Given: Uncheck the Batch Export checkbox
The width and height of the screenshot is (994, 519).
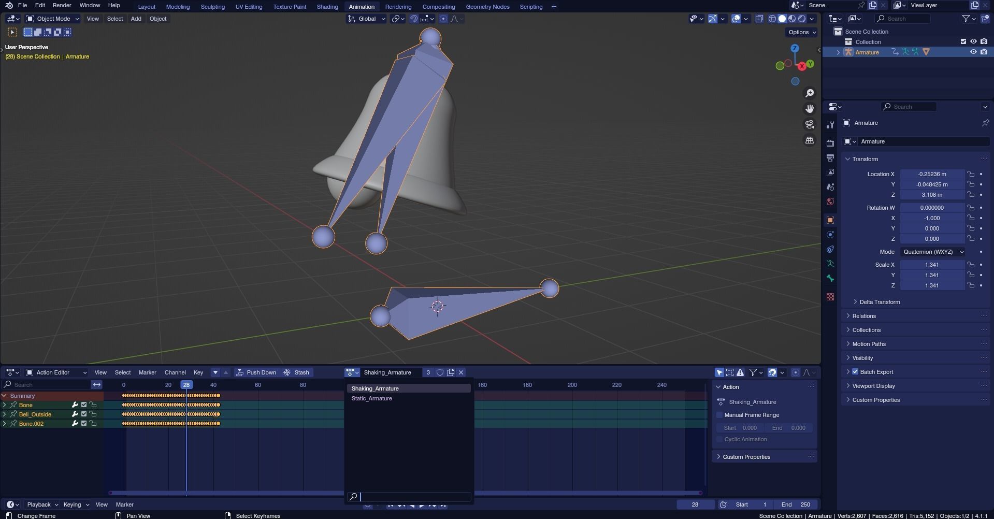Looking at the screenshot, I should (855, 372).
